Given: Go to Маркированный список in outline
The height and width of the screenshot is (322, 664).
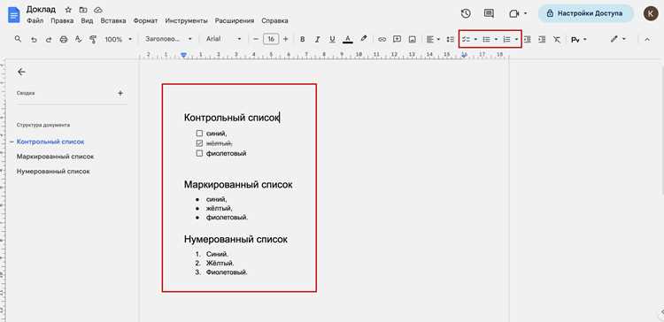Looking at the screenshot, I should pos(55,157).
